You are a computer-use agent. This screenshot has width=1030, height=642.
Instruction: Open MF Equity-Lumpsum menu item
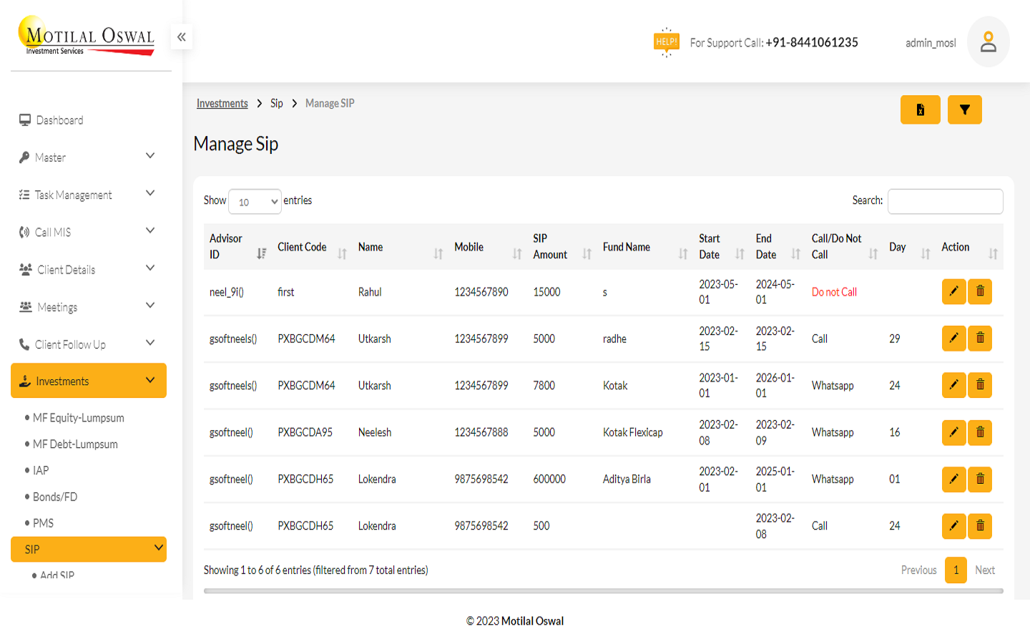pos(78,418)
